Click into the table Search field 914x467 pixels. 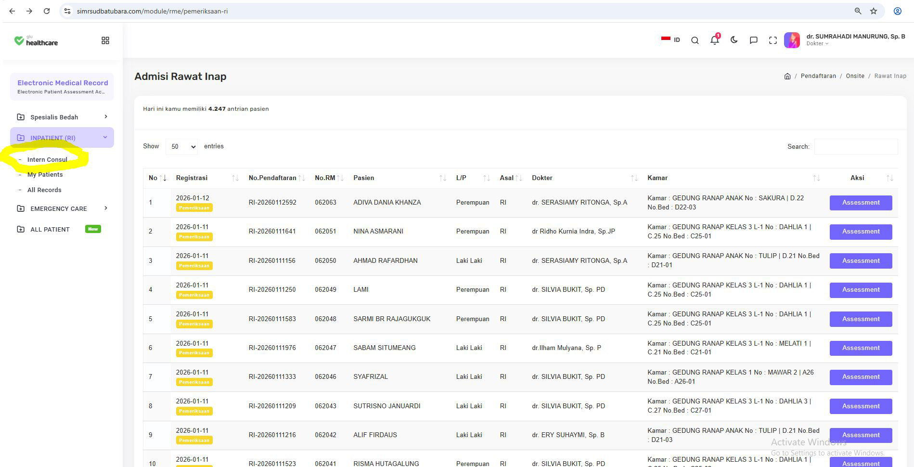tap(856, 146)
